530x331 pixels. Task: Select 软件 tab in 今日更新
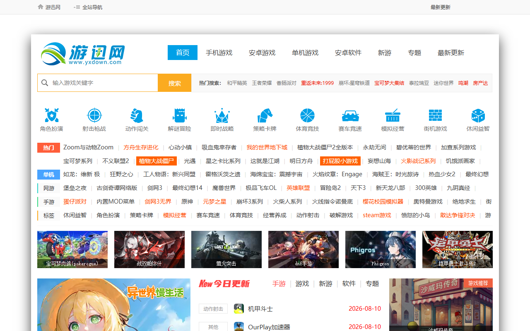349,283
